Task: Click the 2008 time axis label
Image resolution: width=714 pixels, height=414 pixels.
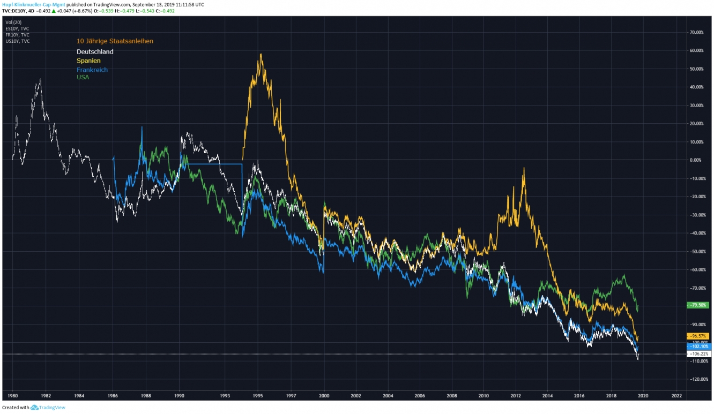Action: (452, 396)
